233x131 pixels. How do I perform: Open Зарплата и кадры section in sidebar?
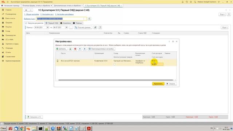(12, 44)
